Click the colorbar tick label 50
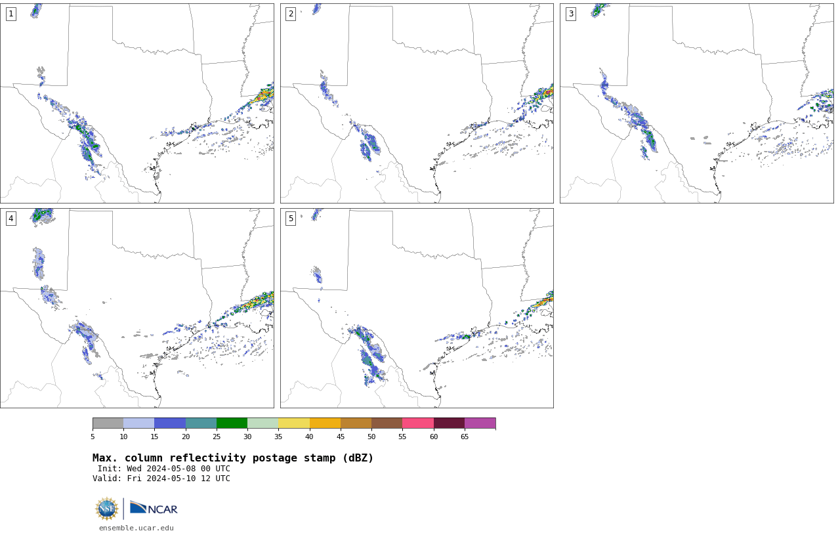 coord(371,437)
